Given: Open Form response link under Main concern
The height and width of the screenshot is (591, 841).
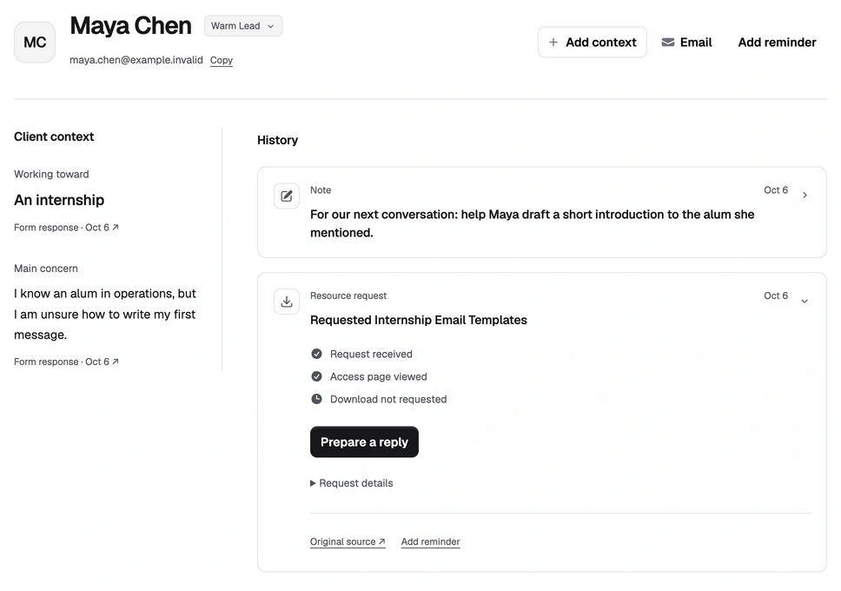Looking at the screenshot, I should [x=66, y=362].
